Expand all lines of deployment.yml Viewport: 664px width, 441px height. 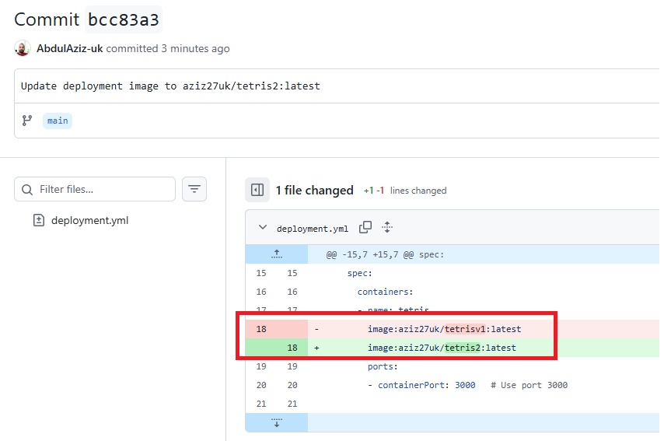387,228
